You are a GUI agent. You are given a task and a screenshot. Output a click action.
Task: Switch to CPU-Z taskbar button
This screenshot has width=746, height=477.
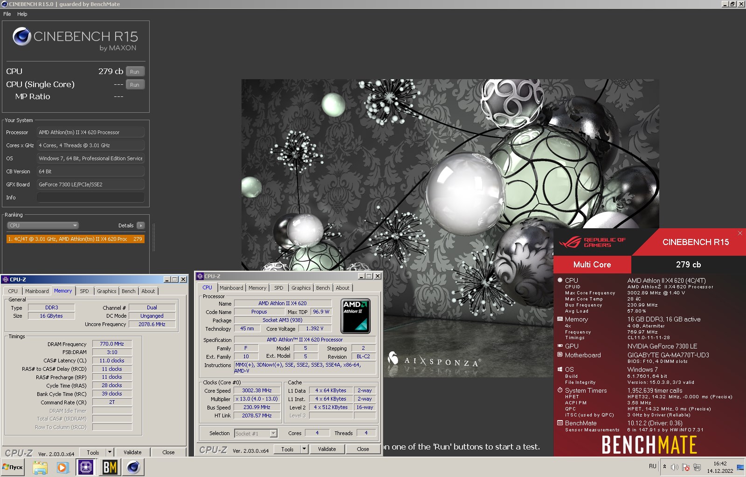tap(86, 467)
